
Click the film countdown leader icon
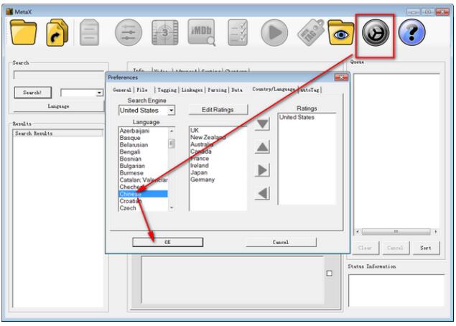tap(165, 32)
